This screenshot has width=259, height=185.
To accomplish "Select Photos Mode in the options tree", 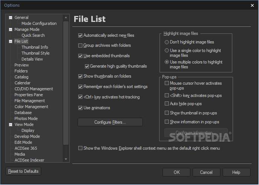I will (x=26, y=119).
